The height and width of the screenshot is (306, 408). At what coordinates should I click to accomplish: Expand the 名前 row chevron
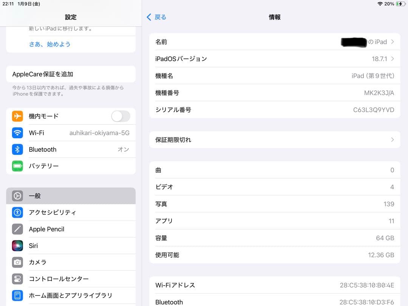pyautogui.click(x=393, y=42)
